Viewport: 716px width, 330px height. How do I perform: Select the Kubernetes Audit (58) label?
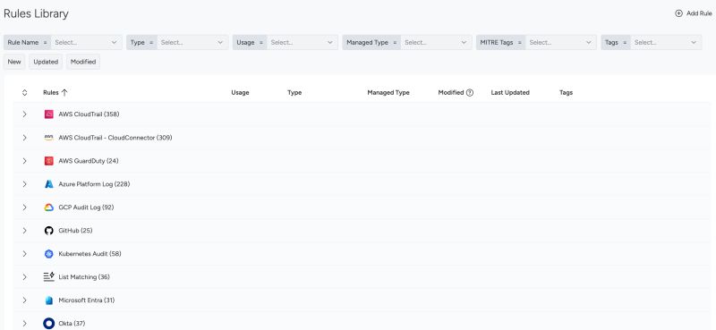pyautogui.click(x=89, y=254)
